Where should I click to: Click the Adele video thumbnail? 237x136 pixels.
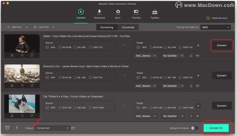coord(22,43)
